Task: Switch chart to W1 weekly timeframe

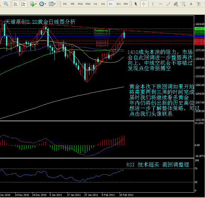Action: point(119,4)
